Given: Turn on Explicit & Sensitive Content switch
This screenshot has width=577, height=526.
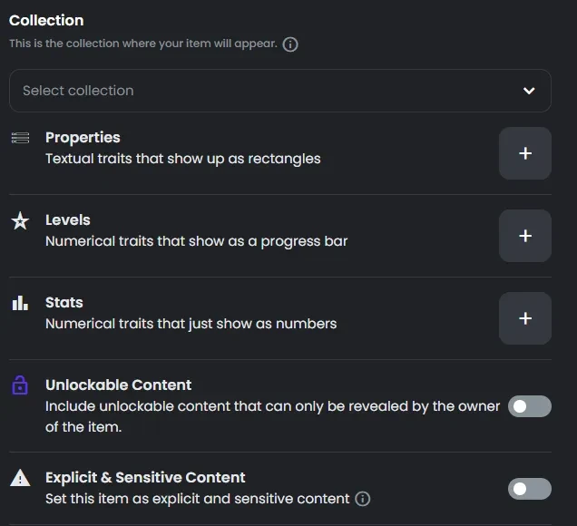Looking at the screenshot, I should point(530,489).
